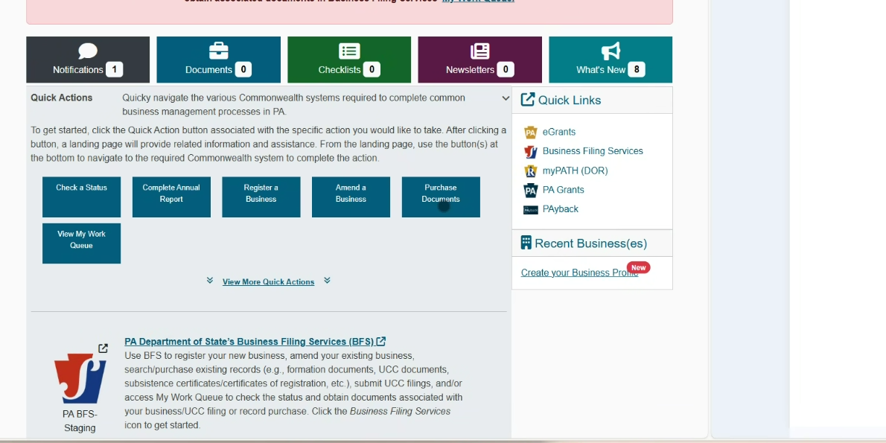Click the Recent Business(es) building icon

(526, 242)
